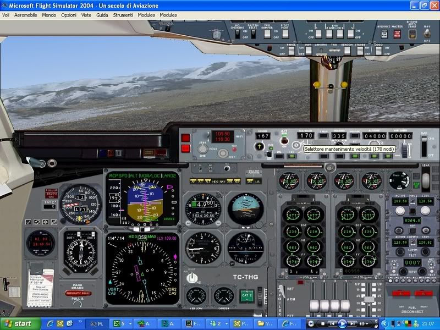The height and width of the screenshot is (330, 440).
Task: Open the Opzioni menu
Action: pos(69,15)
